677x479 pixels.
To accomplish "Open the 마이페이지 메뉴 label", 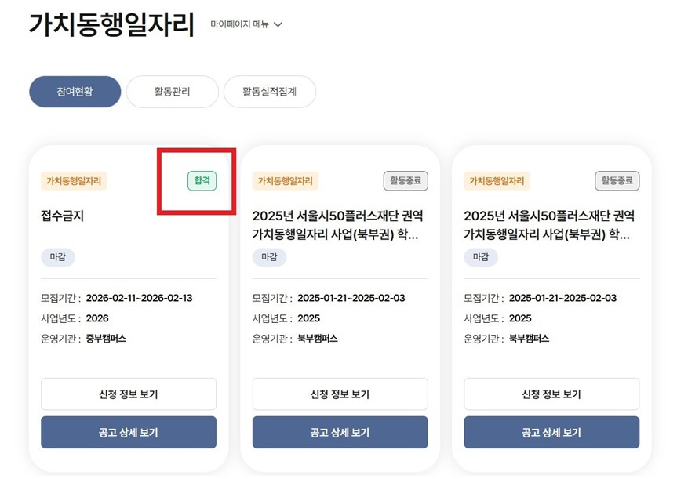I will coord(239,24).
